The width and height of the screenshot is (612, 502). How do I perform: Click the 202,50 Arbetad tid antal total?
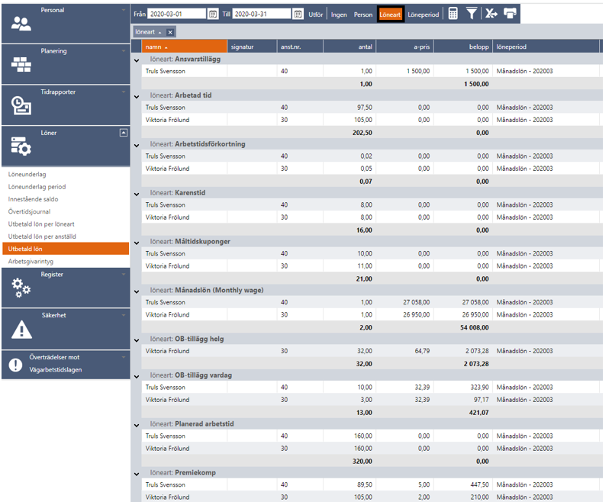[362, 133]
